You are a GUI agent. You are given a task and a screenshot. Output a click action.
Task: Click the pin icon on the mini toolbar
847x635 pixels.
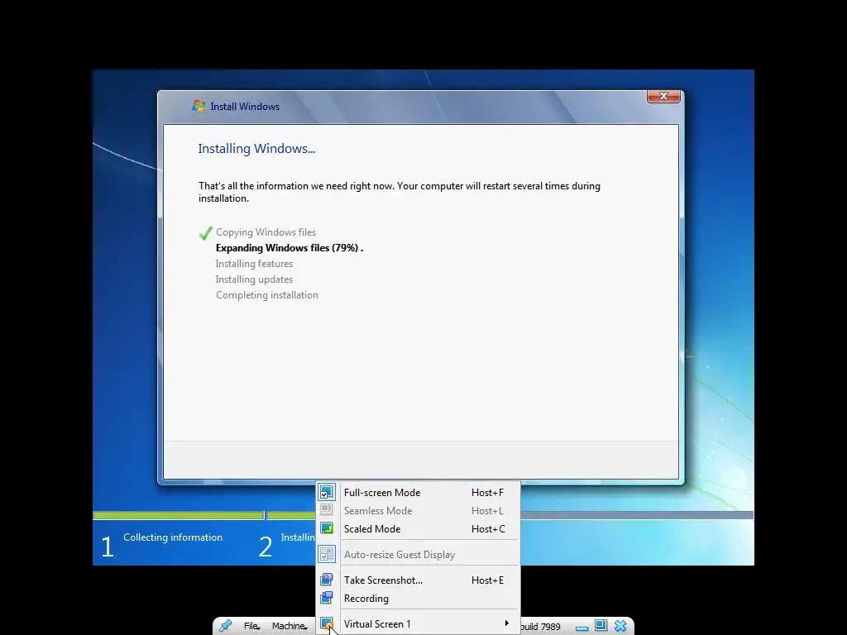tap(225, 626)
